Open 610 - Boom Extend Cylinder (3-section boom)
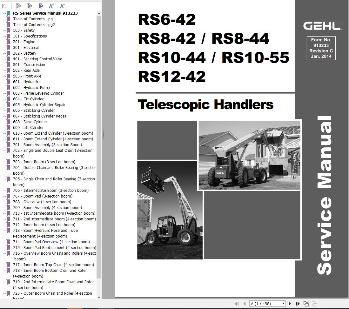The image size is (349, 309). (x=53, y=133)
